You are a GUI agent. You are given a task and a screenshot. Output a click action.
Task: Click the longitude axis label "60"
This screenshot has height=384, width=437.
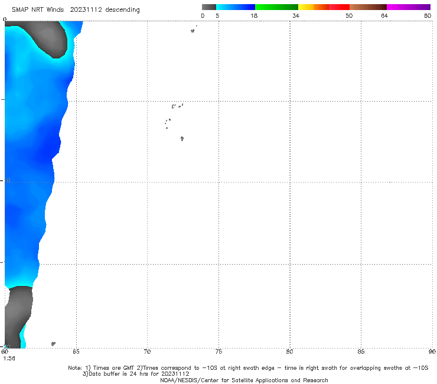5,352
